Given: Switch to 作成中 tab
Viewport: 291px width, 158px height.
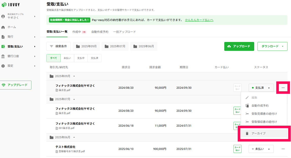Looking at the screenshot, I should pos(79,32).
